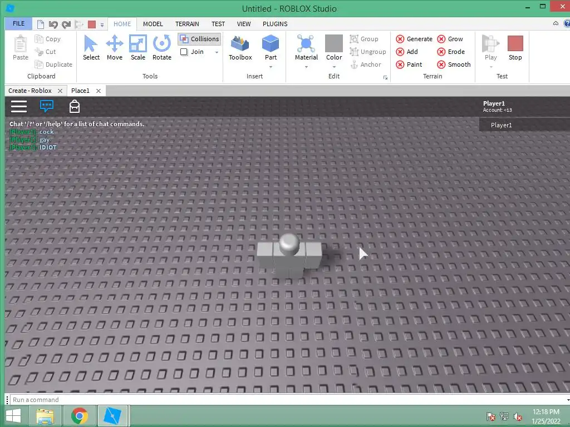Group the selected parts
This screenshot has width=570, height=427.
(364, 39)
